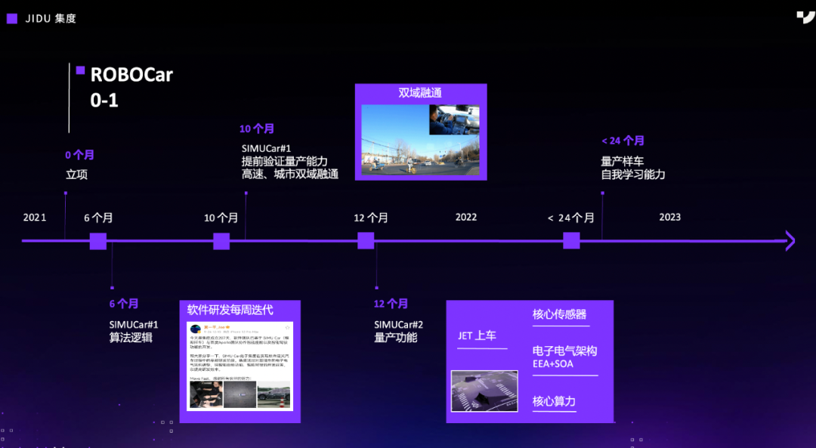Image resolution: width=816 pixels, height=448 pixels.
Task: Click the "SIMUCar#2" text
Action: tap(399, 325)
